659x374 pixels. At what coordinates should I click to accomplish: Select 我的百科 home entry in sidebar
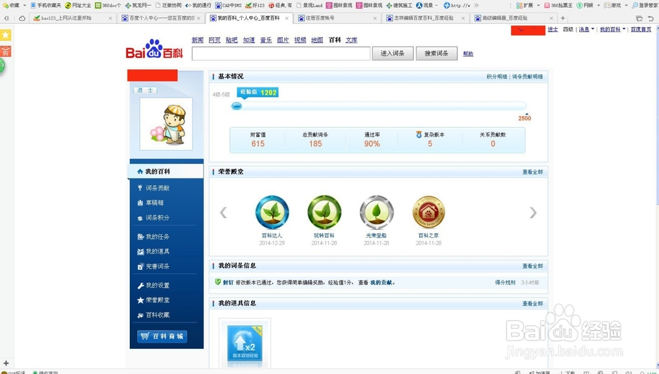165,171
